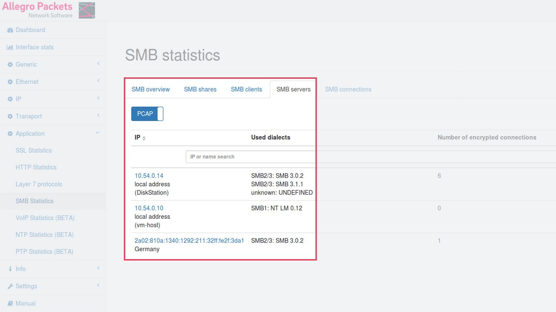This screenshot has height=312, width=556.
Task: Click the IP or name search field
Action: coord(250,157)
